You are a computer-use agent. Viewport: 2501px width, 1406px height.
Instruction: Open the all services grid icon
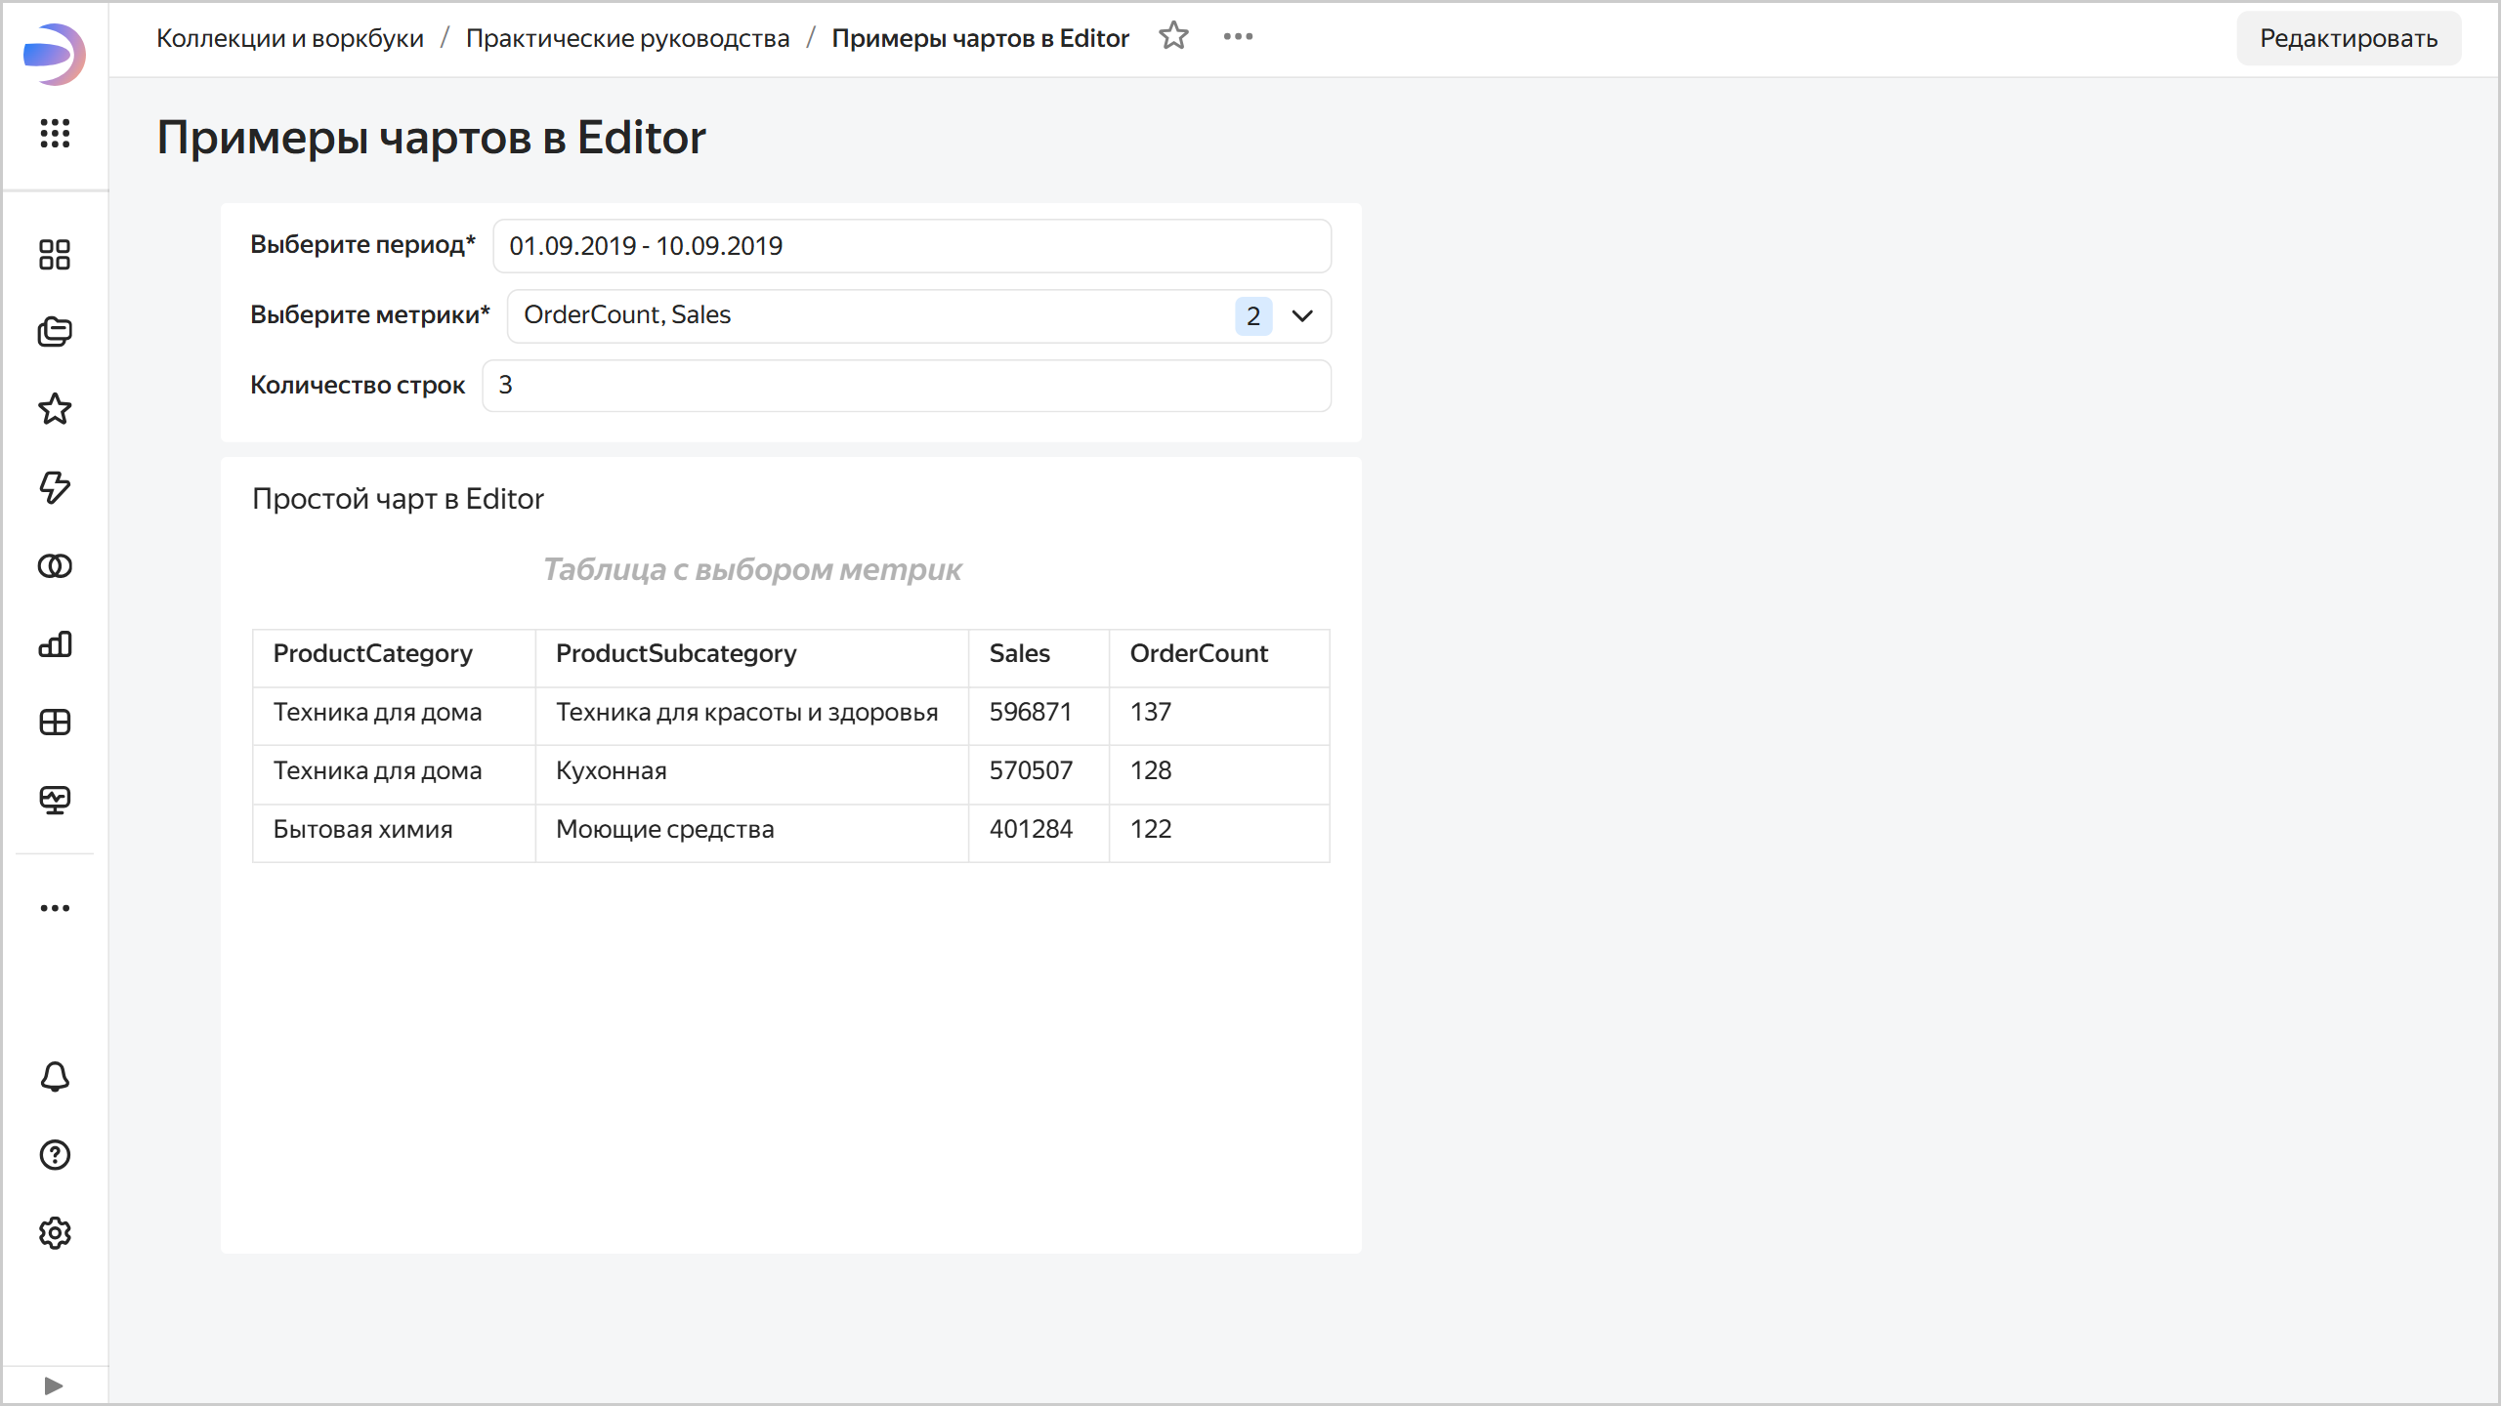(55, 133)
